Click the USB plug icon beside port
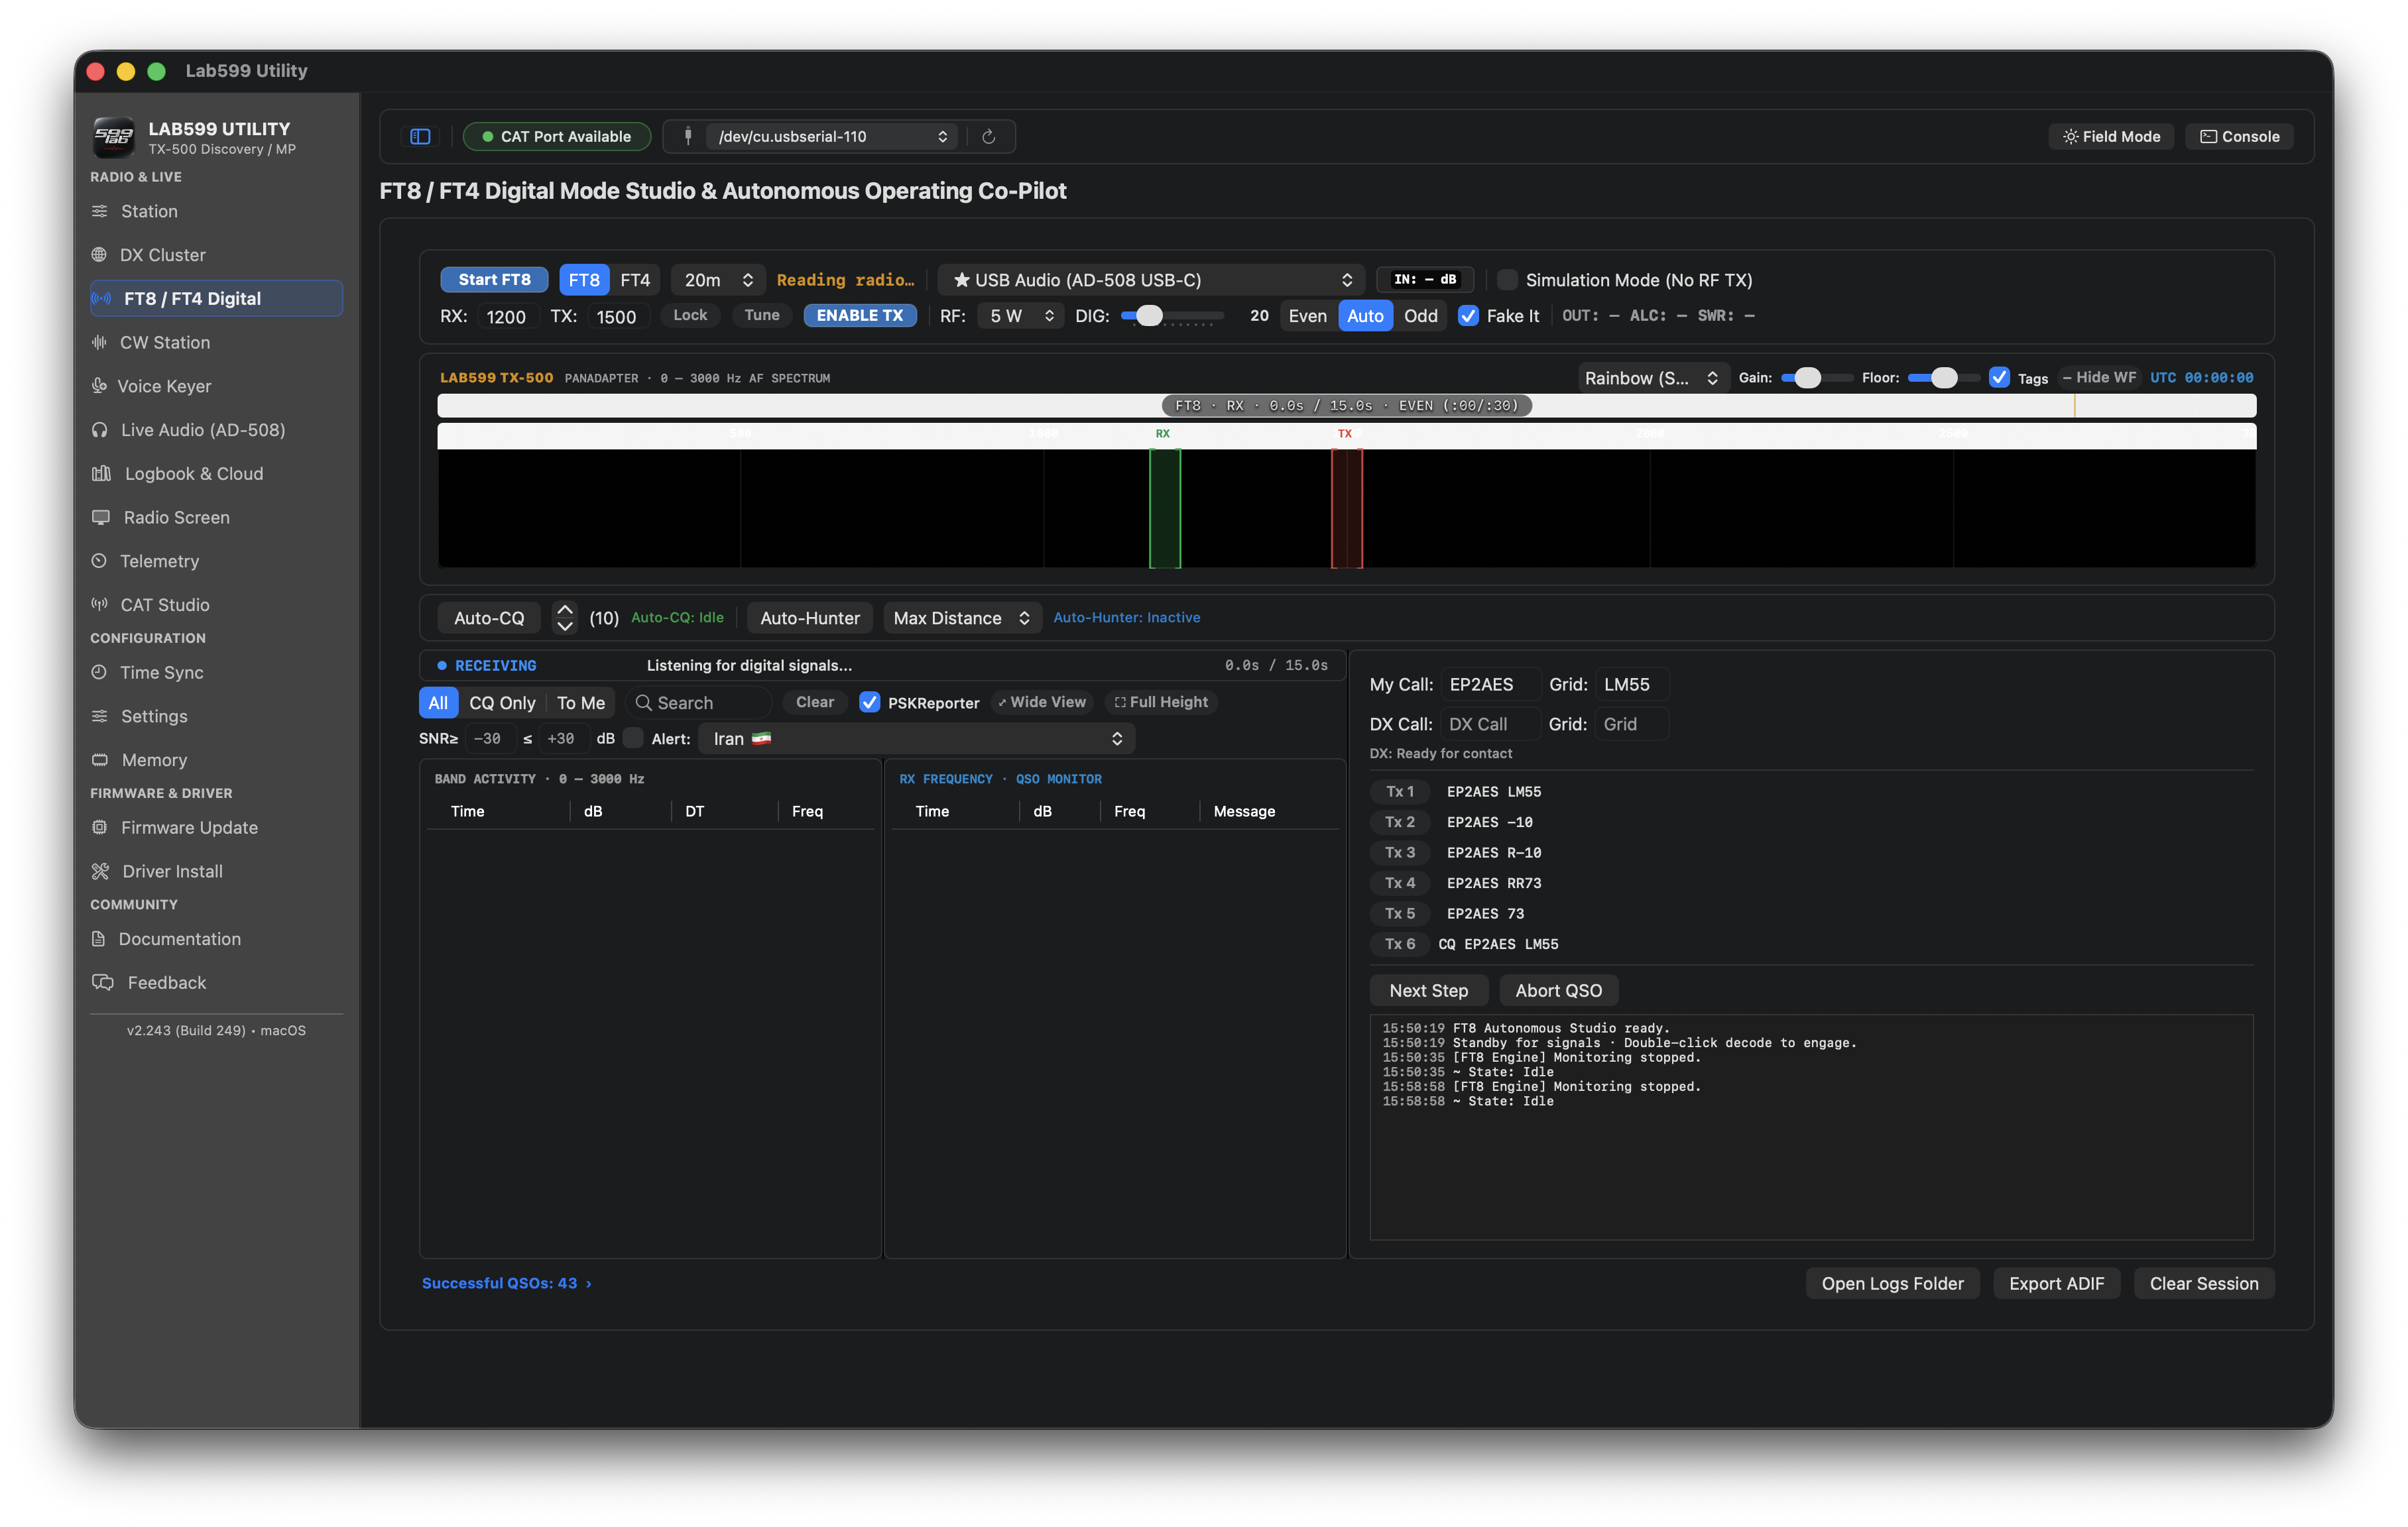This screenshot has width=2408, height=1527. point(688,137)
